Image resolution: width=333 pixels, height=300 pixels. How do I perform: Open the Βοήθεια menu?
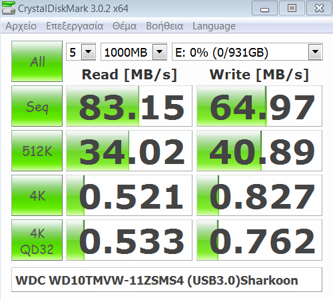[x=165, y=26]
